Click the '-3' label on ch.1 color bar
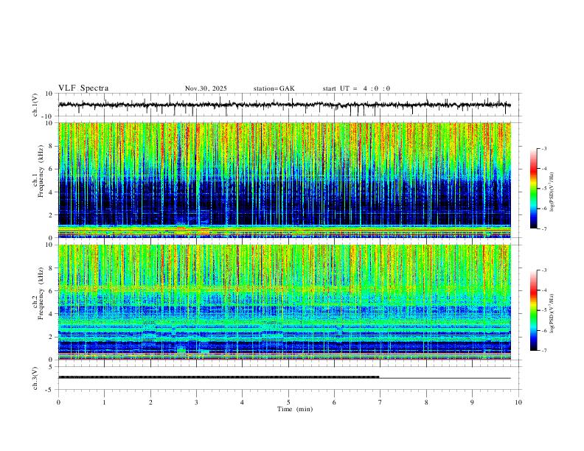Image resolution: width=584 pixels, height=451 pixels. point(544,148)
